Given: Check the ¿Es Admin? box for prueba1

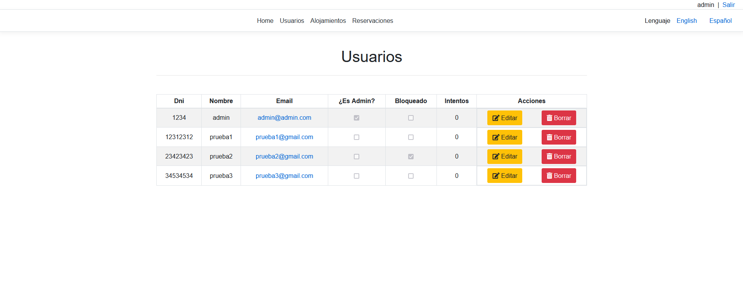Looking at the screenshot, I should click(357, 137).
